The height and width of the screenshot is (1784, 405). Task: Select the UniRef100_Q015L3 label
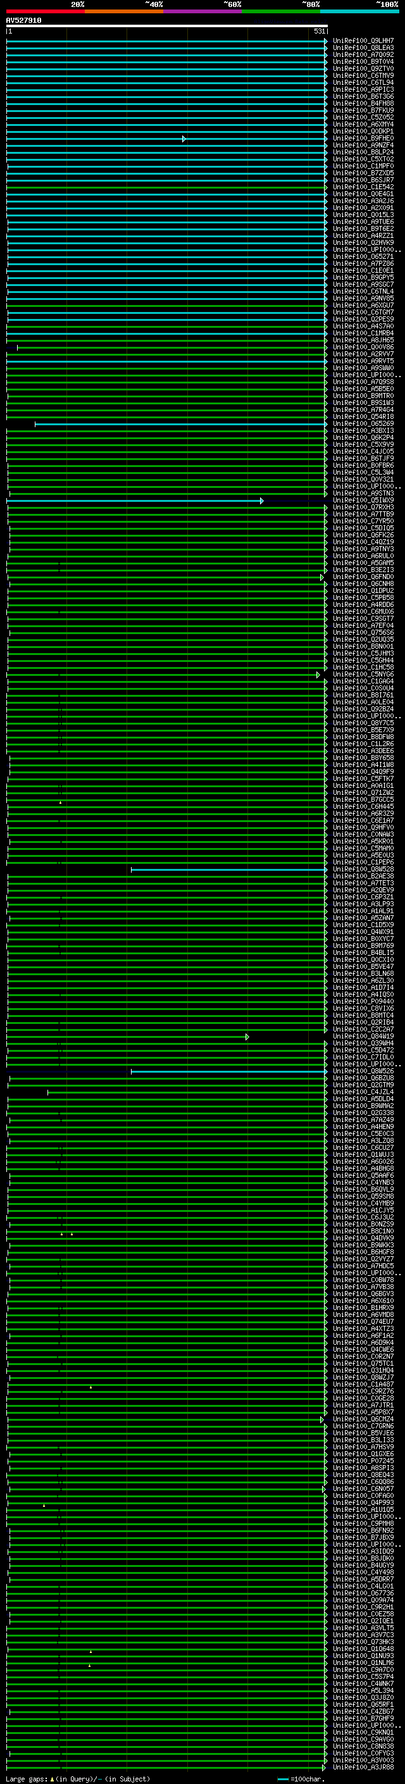point(363,215)
